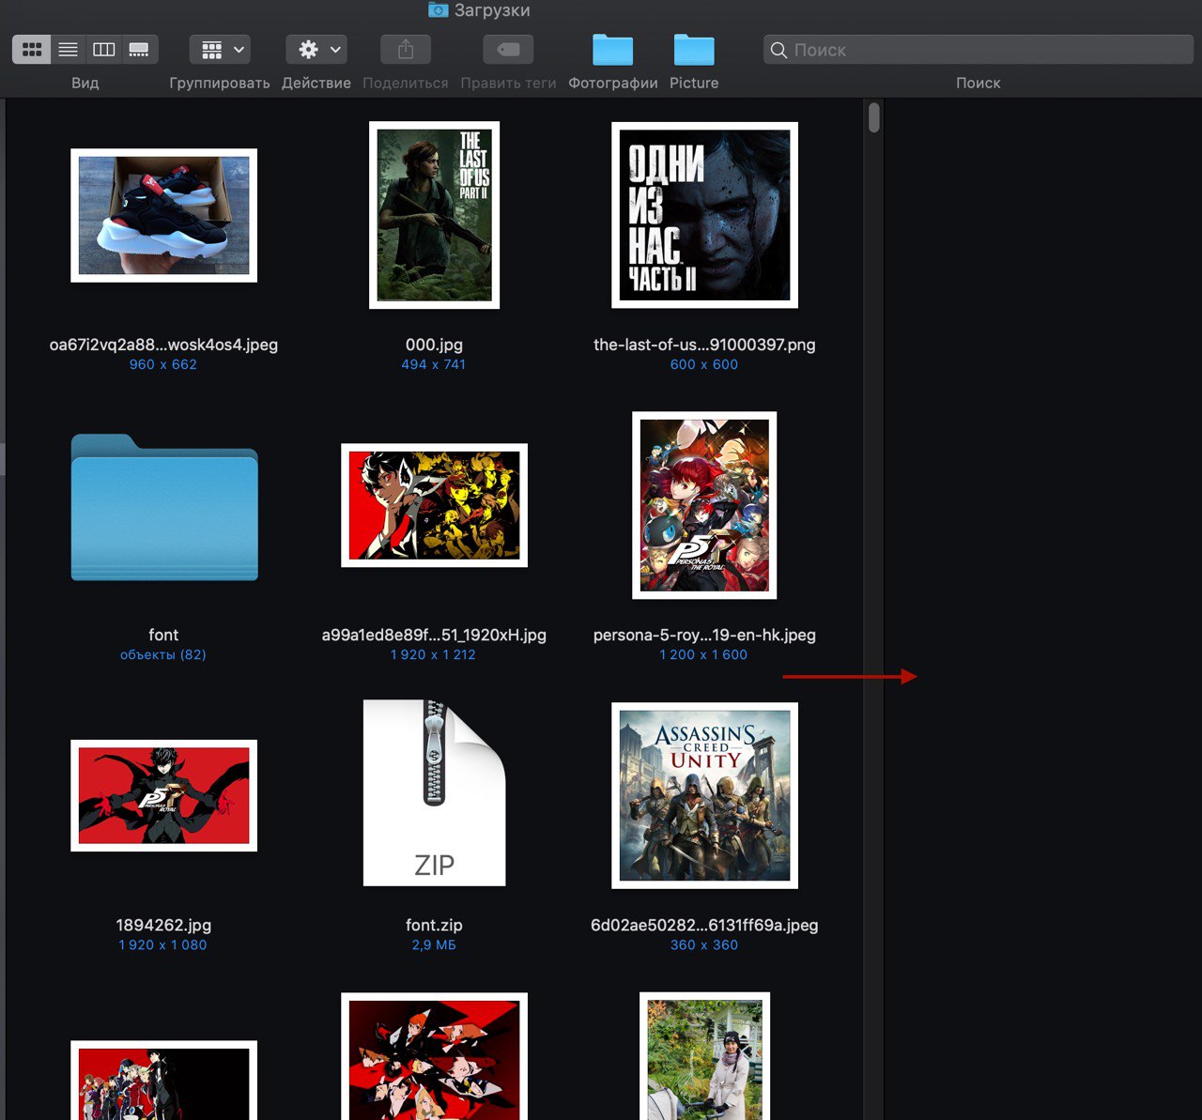Switch to gallery view
Screen dimensions: 1202x1120
click(139, 49)
